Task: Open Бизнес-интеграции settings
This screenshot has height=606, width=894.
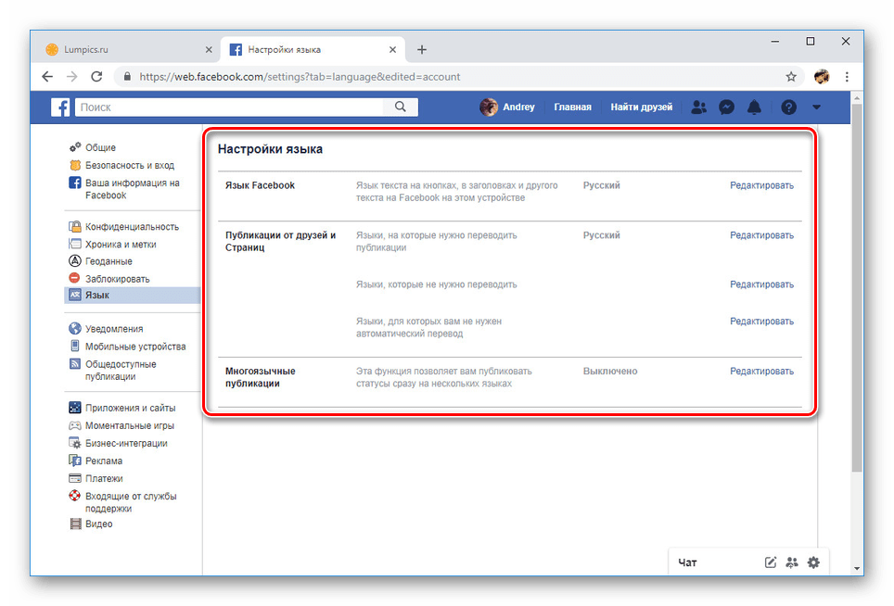Action: (x=126, y=443)
